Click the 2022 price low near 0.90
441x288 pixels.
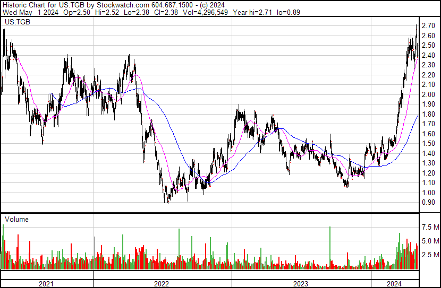pos(168,202)
